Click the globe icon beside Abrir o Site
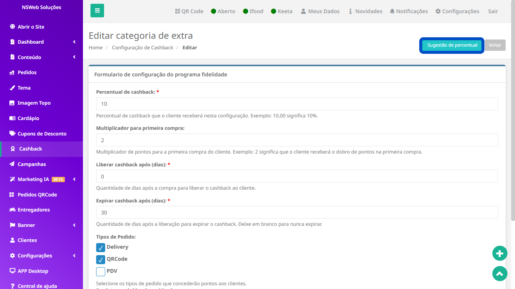The image size is (515, 289). click(12, 27)
